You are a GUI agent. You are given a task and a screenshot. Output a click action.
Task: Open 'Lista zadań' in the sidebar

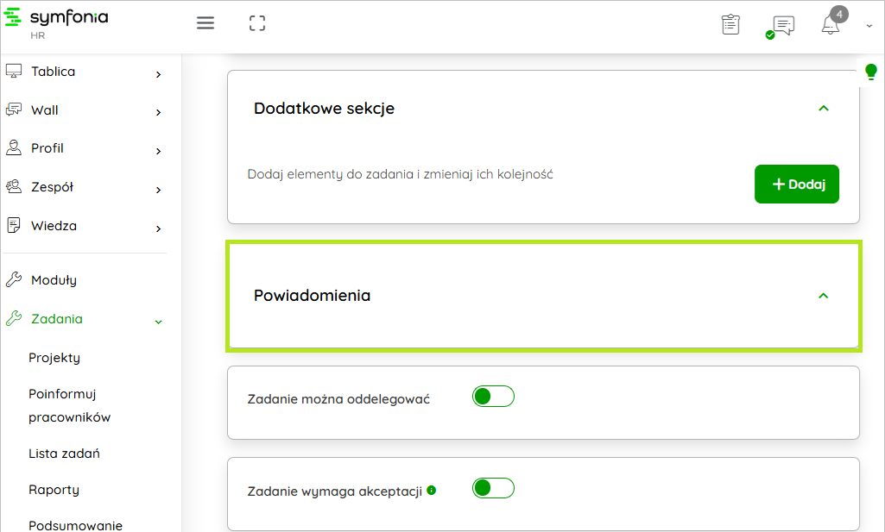pyautogui.click(x=65, y=454)
